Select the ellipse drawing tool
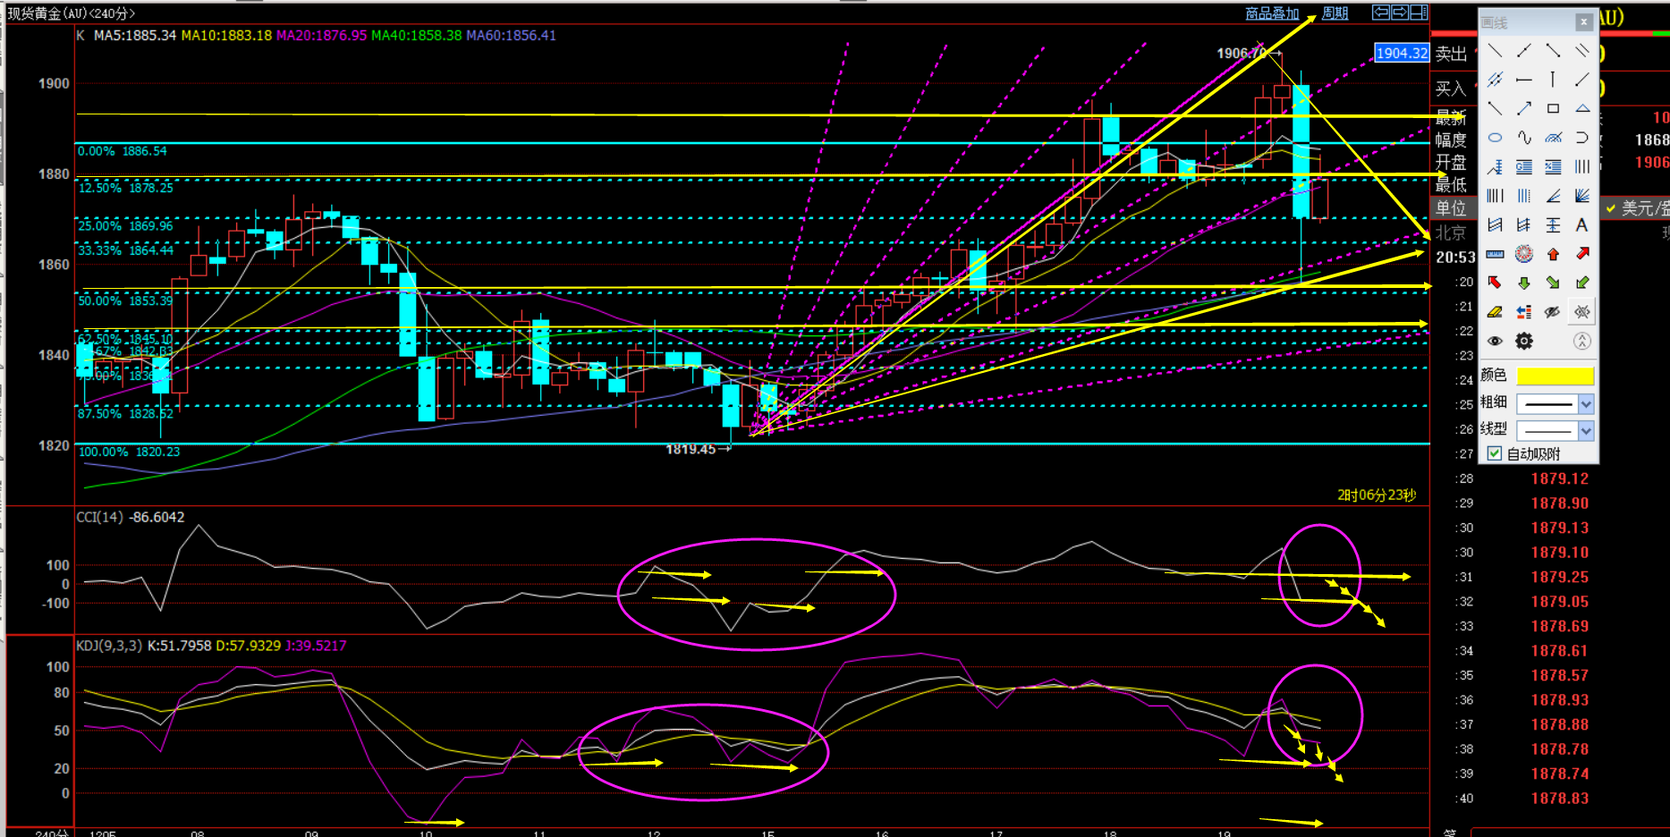Image resolution: width=1670 pixels, height=837 pixels. [1495, 138]
